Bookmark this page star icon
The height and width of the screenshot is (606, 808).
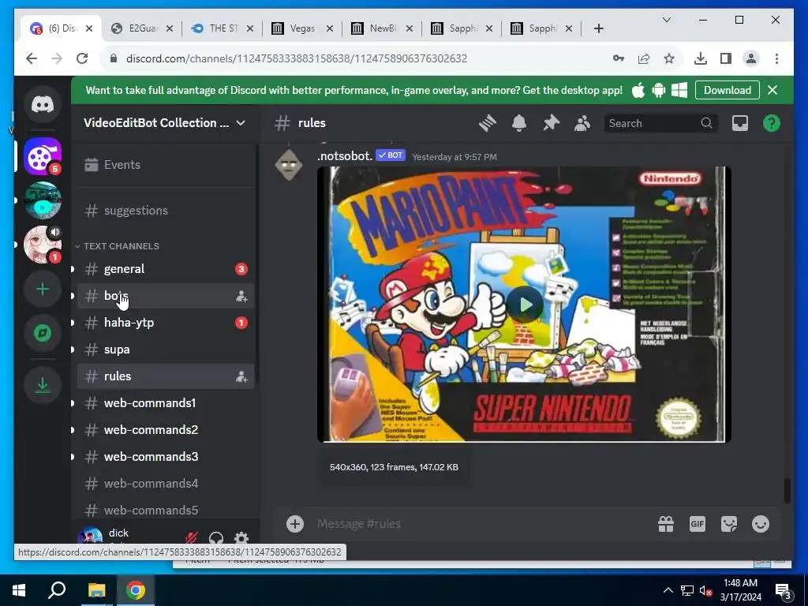(x=669, y=58)
